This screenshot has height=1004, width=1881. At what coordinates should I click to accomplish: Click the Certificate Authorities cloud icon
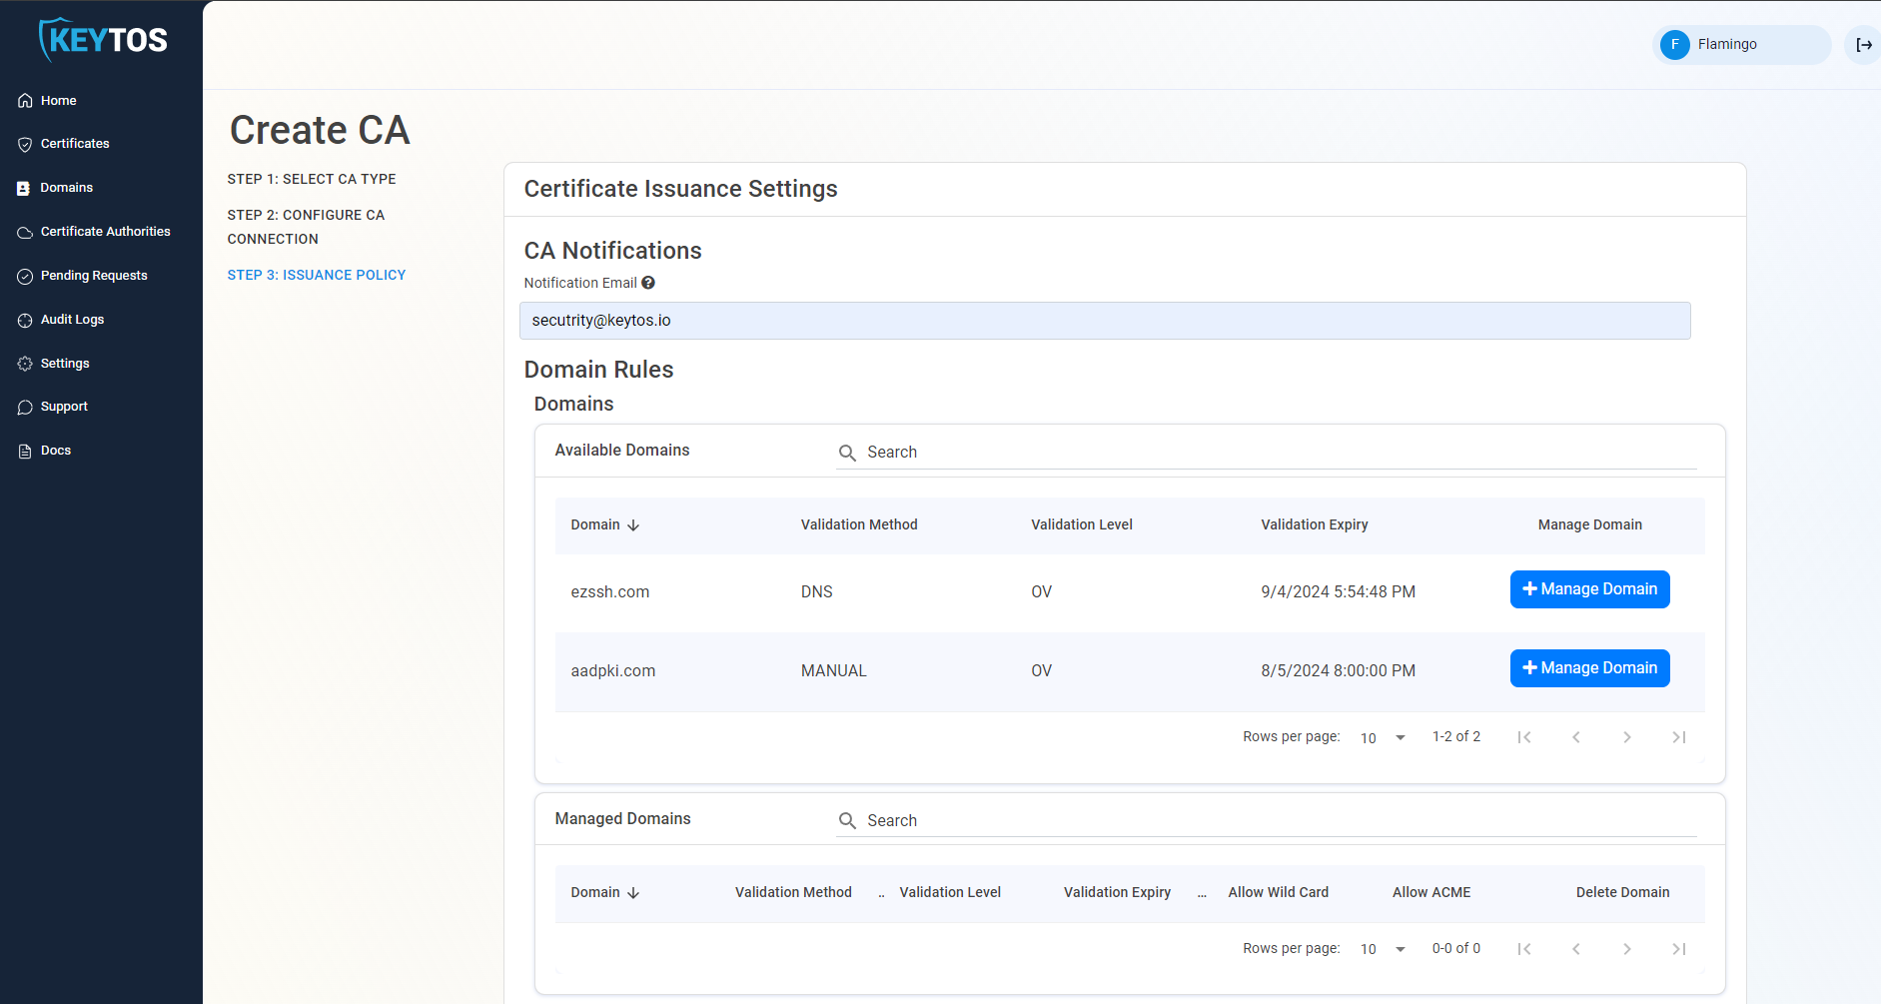(25, 232)
